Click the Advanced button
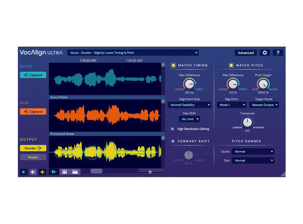This screenshot has height=224, width=303. pos(246,53)
